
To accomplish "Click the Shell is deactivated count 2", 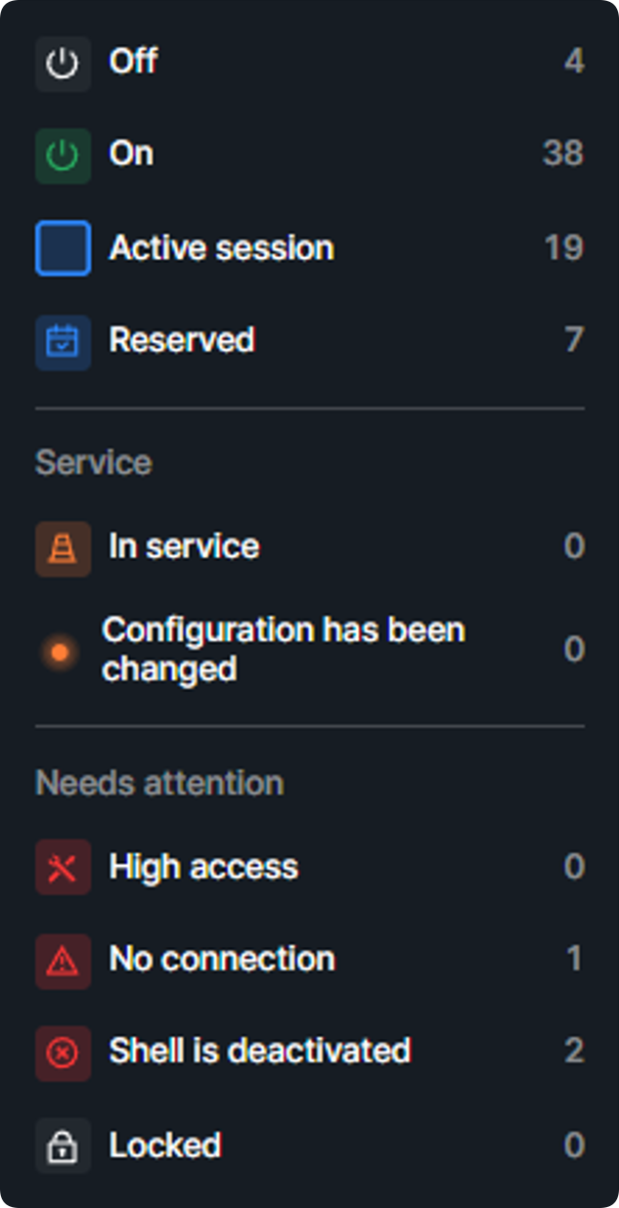I will [x=575, y=1052].
